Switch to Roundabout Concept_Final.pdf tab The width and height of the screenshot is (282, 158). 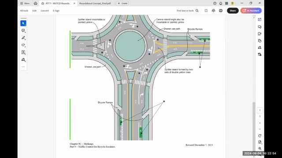coord(95,4)
